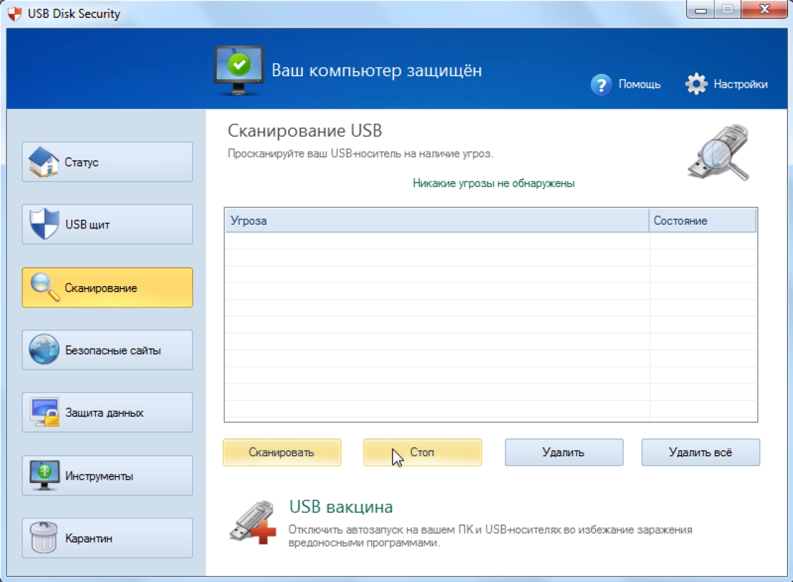793x582 pixels.
Task: Open the Карантин section
Action: [107, 538]
